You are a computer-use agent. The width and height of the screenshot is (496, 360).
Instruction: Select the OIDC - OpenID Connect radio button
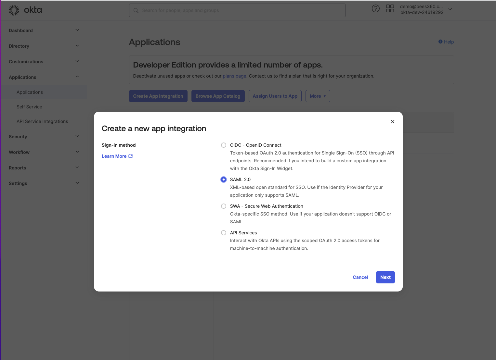pyautogui.click(x=224, y=145)
